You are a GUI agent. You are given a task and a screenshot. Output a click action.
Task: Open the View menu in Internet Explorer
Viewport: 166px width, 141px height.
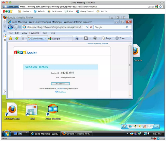[24, 33]
